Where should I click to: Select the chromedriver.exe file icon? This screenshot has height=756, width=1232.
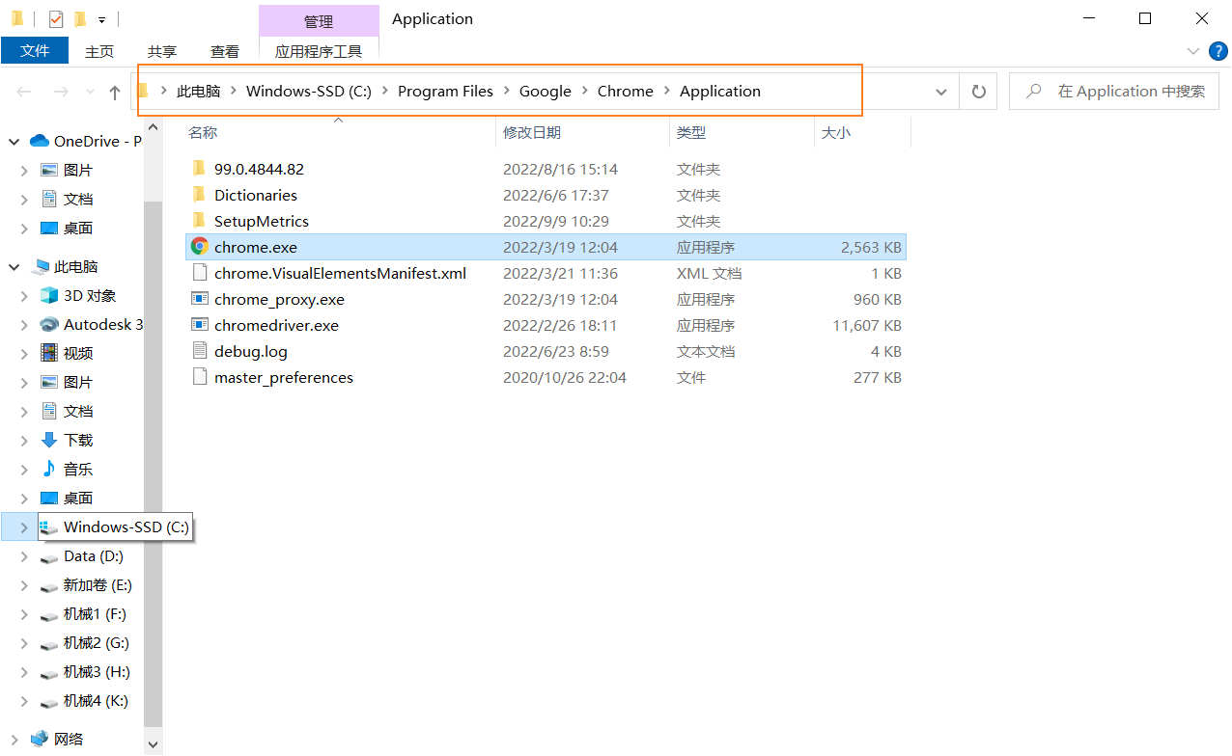200,325
